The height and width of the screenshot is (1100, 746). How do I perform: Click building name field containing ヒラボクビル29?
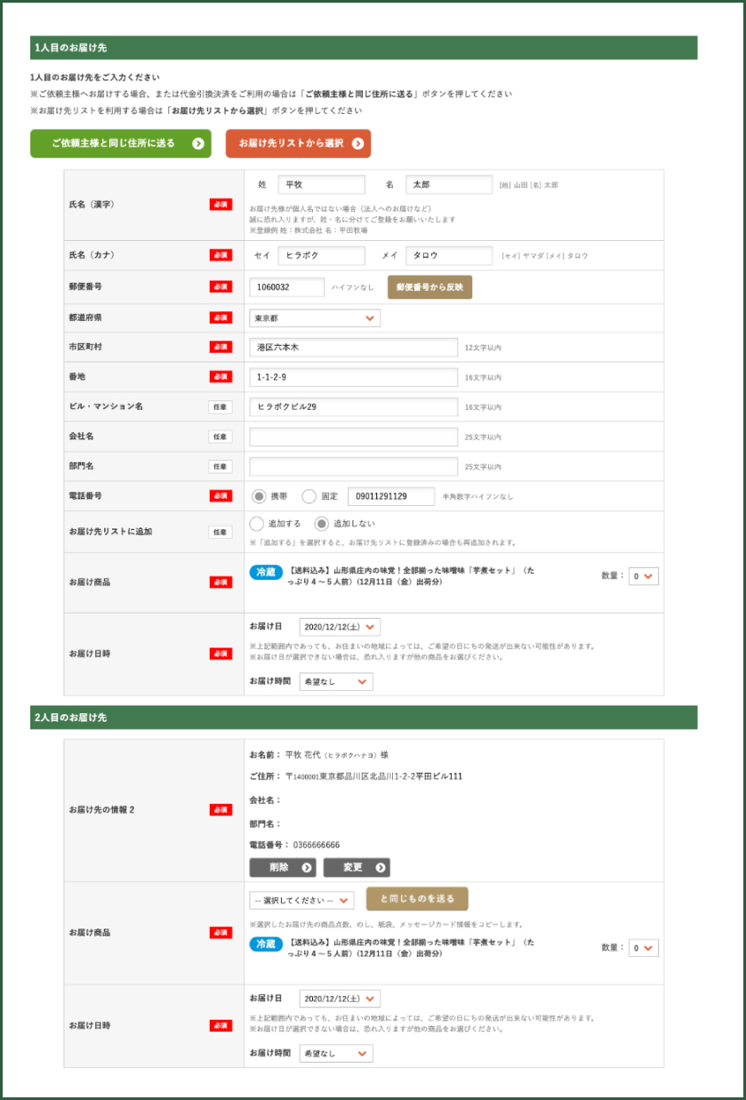[354, 406]
